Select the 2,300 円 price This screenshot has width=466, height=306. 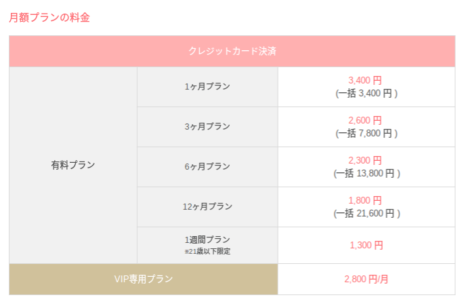click(x=365, y=161)
